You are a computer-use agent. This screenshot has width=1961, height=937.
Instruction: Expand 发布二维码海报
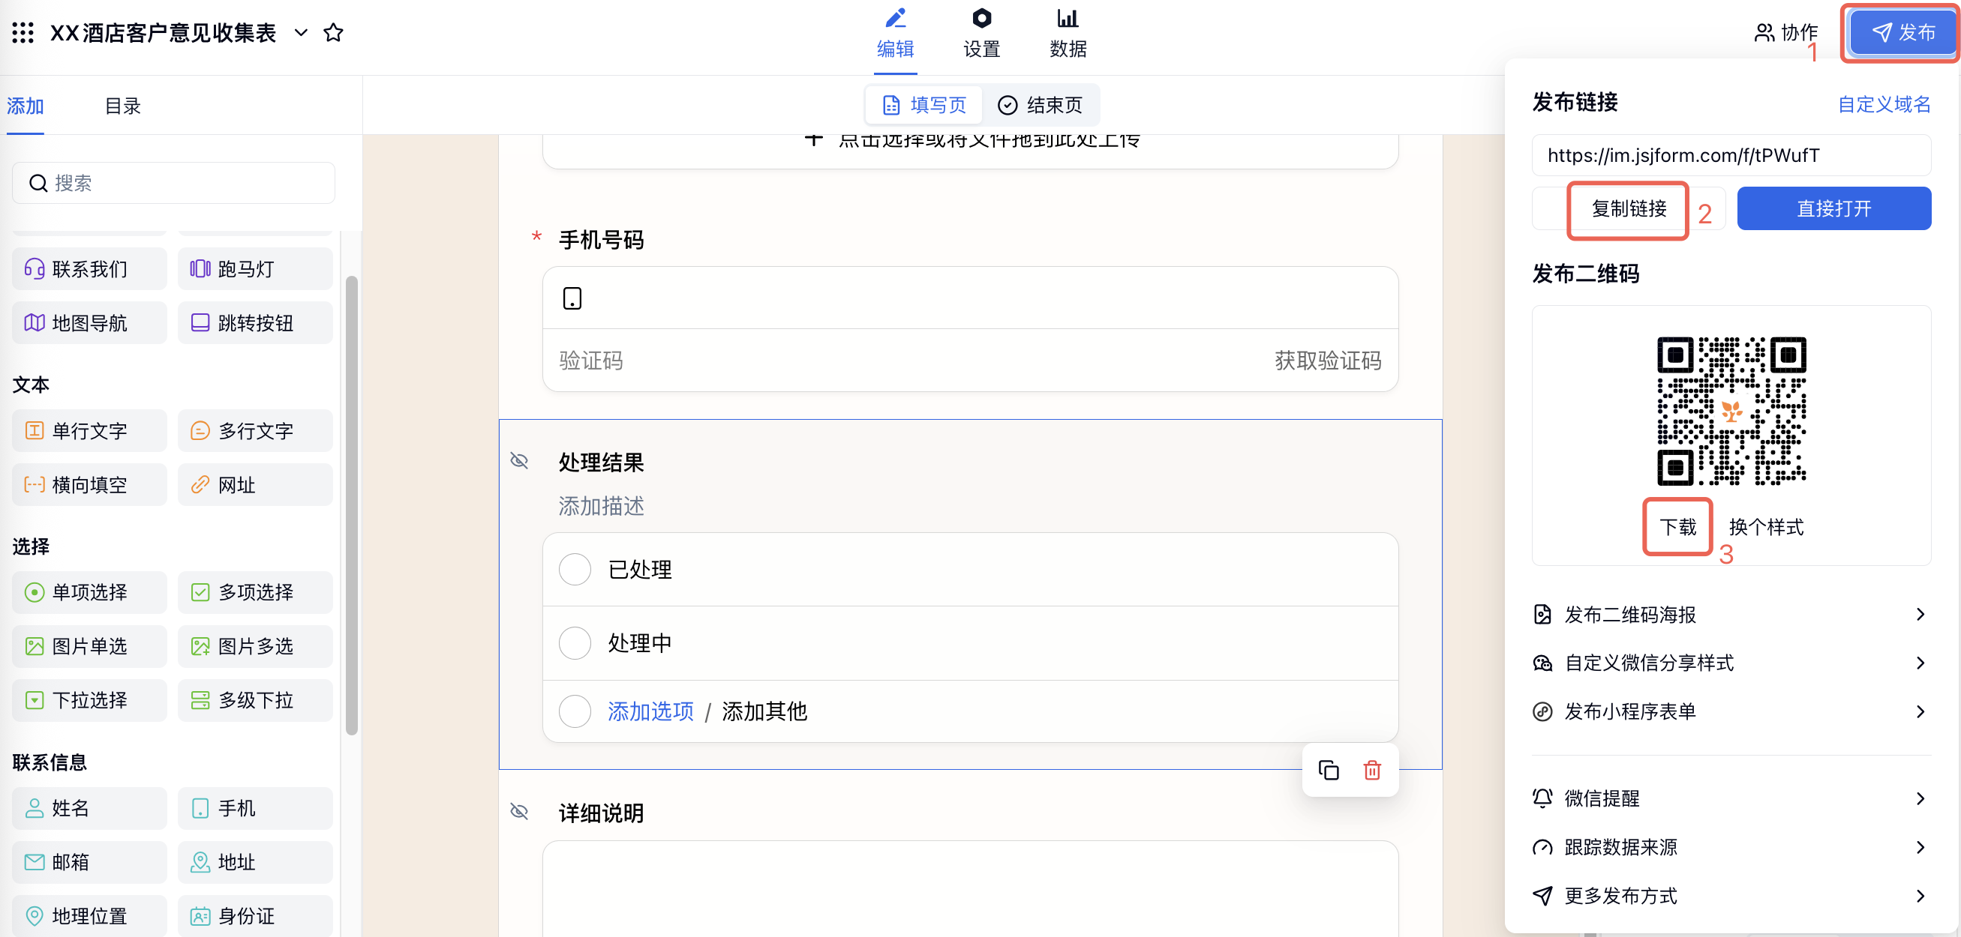[x=1731, y=615]
